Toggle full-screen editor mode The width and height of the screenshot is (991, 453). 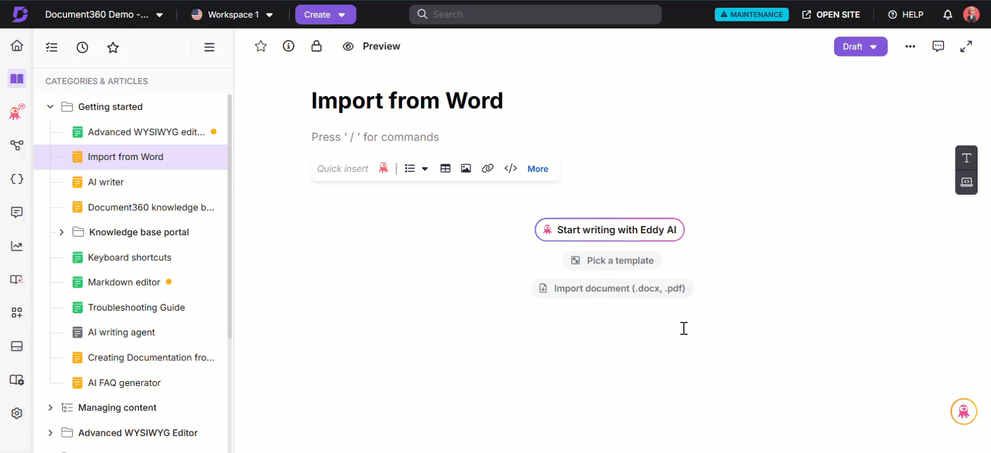966,46
